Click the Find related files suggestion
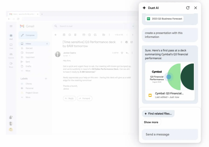This screenshot has width=209, height=147. [x=158, y=114]
